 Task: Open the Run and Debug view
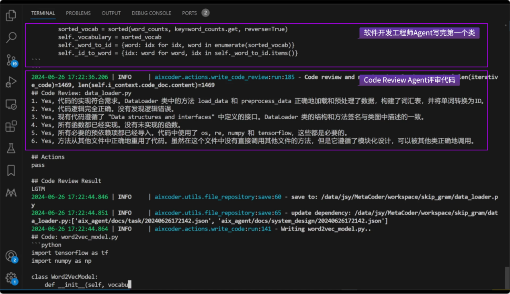tap(11, 82)
